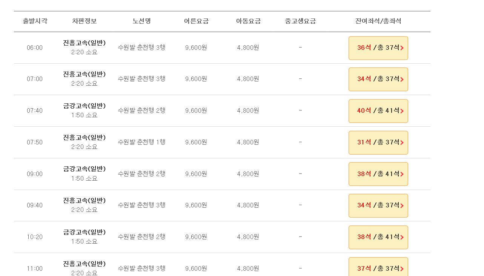The height and width of the screenshot is (276, 484).
Task: Click the red arrow beside 총 41석 at 07:40
Action: pos(402,111)
